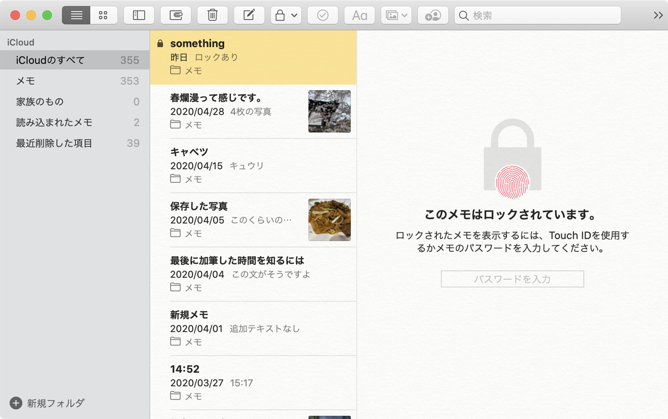Image resolution: width=668 pixels, height=419 pixels.
Task: Click the padlock icon on 'something' note
Action: coord(160,43)
